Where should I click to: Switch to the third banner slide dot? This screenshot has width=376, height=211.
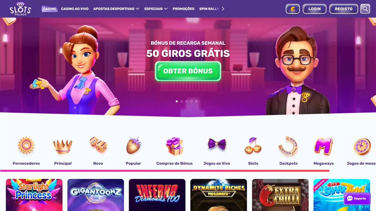pyautogui.click(x=186, y=101)
